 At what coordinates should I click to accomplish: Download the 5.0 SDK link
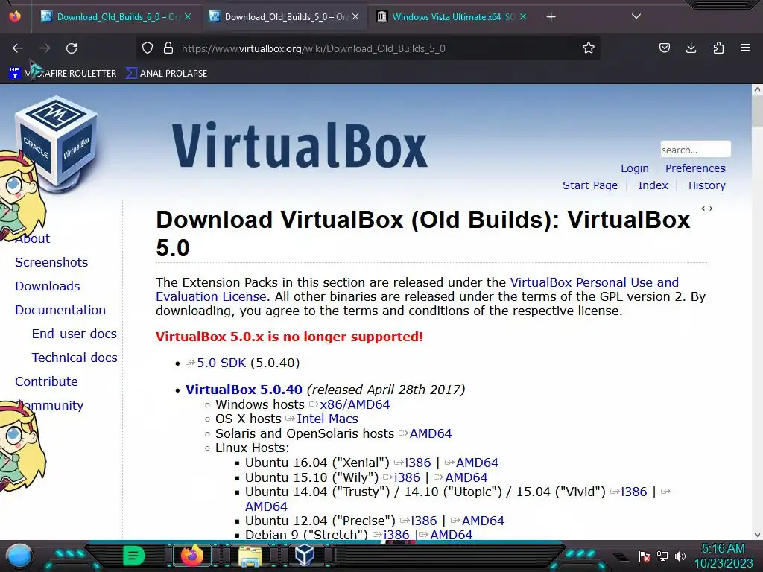point(221,363)
